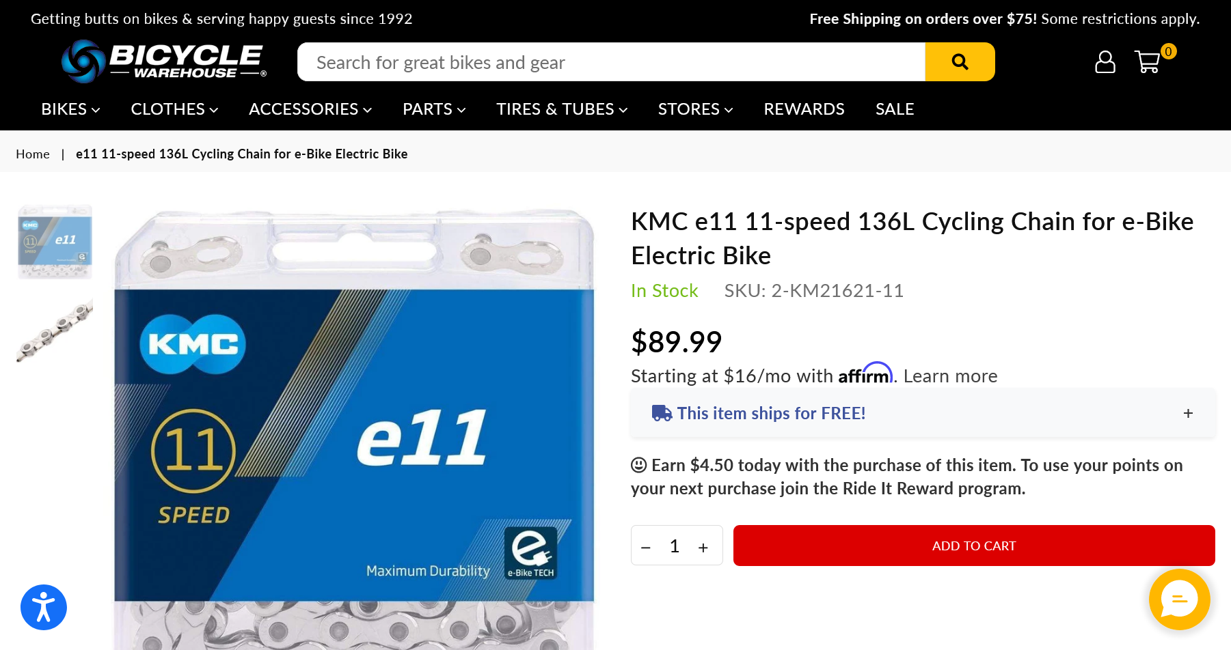Viewport: 1231px width, 650px height.
Task: Expand the 'This item ships for FREE!' panel
Action: (x=1188, y=413)
